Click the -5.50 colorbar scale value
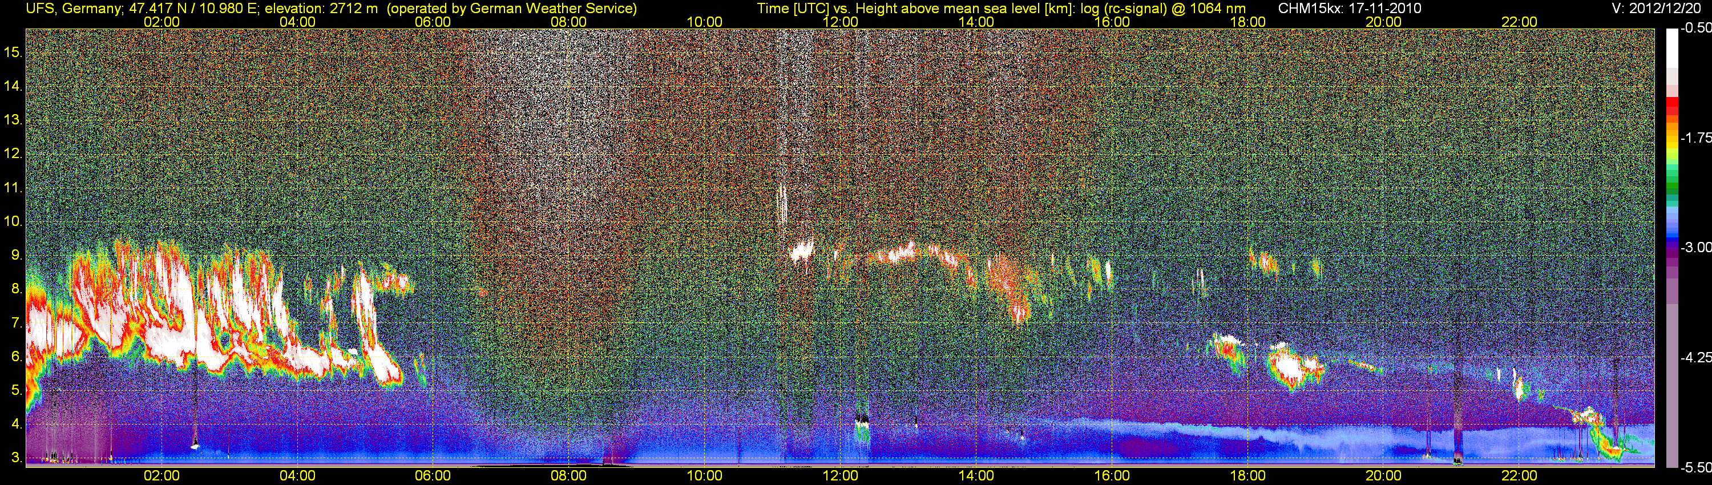Viewport: 1712px width, 485px height. [1696, 467]
